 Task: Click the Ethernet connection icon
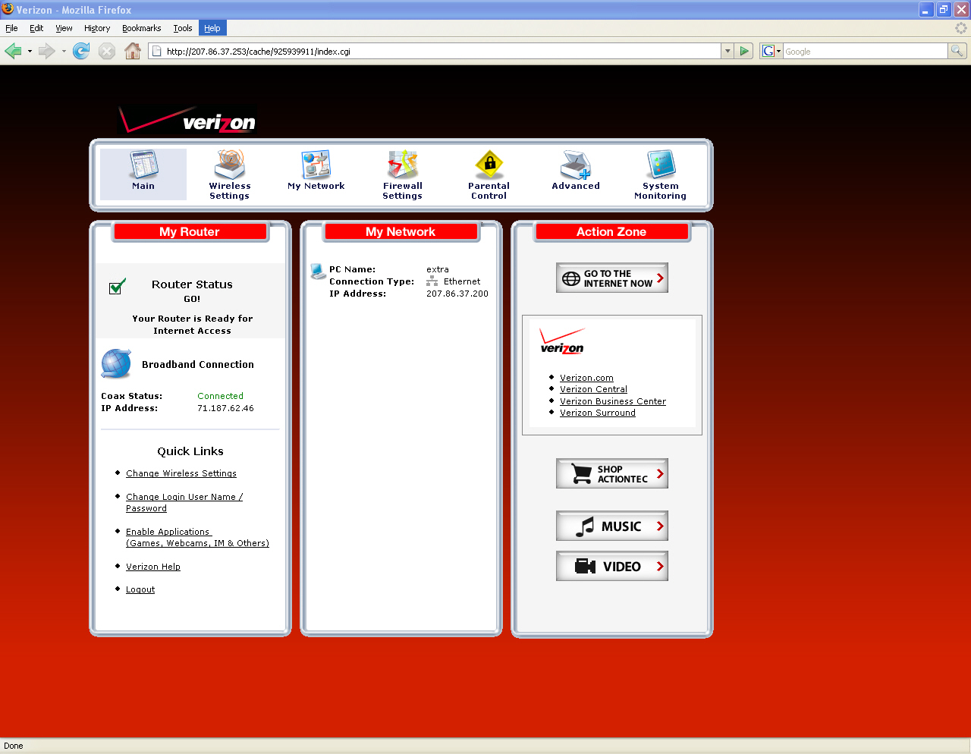432,281
